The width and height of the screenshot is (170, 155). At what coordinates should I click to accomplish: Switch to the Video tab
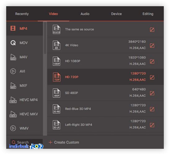[x=53, y=14]
